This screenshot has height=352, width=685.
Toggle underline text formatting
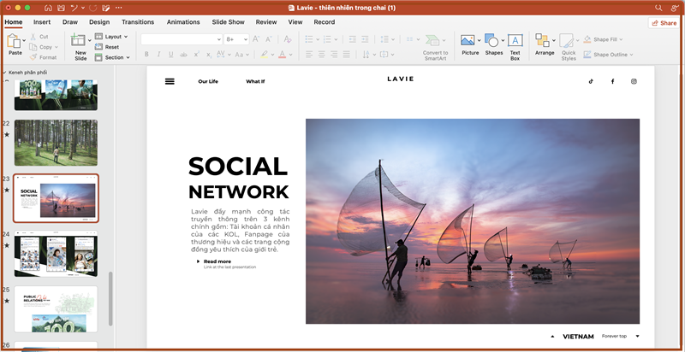coord(171,54)
